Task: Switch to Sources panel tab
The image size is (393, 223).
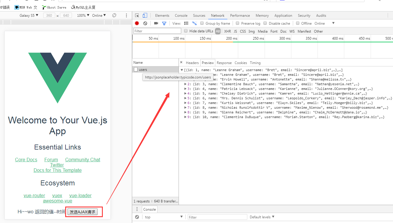Action: [x=199, y=16]
